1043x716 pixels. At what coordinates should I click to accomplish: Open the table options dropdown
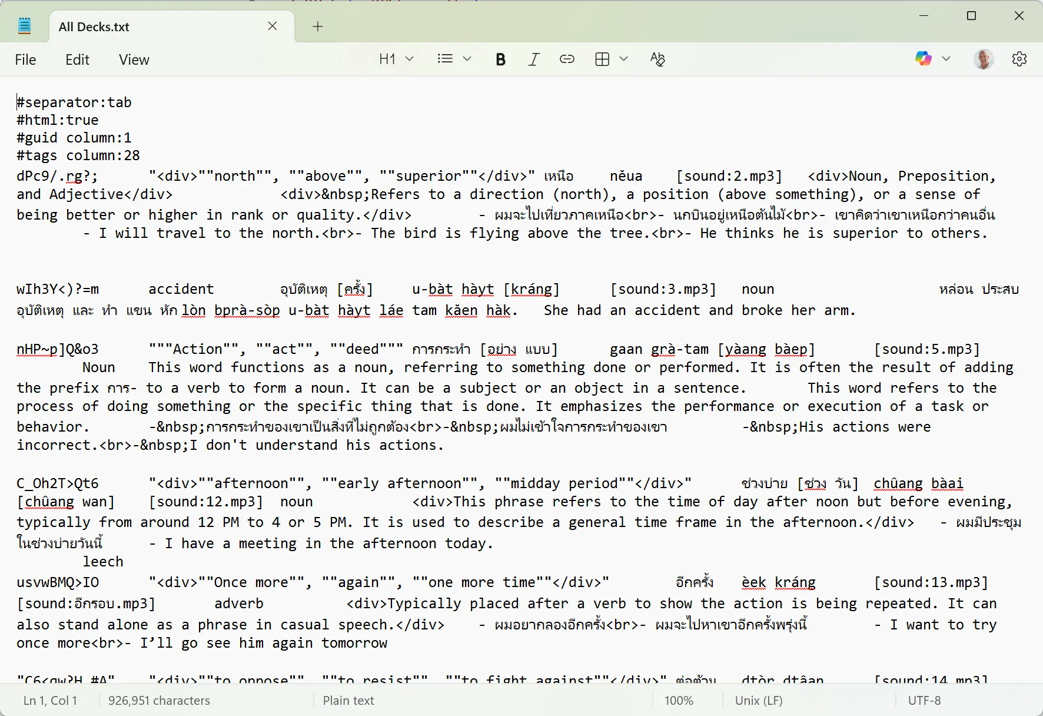point(625,59)
